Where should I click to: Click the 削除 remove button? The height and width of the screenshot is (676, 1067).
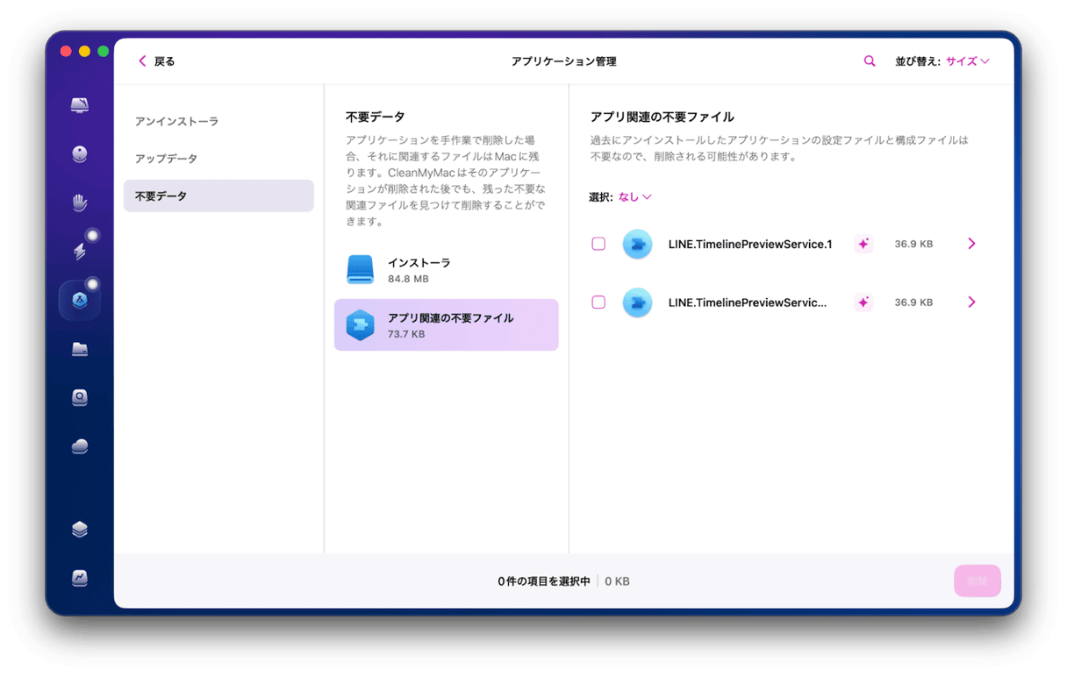tap(977, 580)
